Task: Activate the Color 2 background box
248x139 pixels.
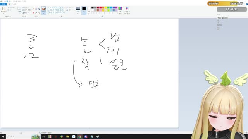Action: pyautogui.click(x=89, y=10)
